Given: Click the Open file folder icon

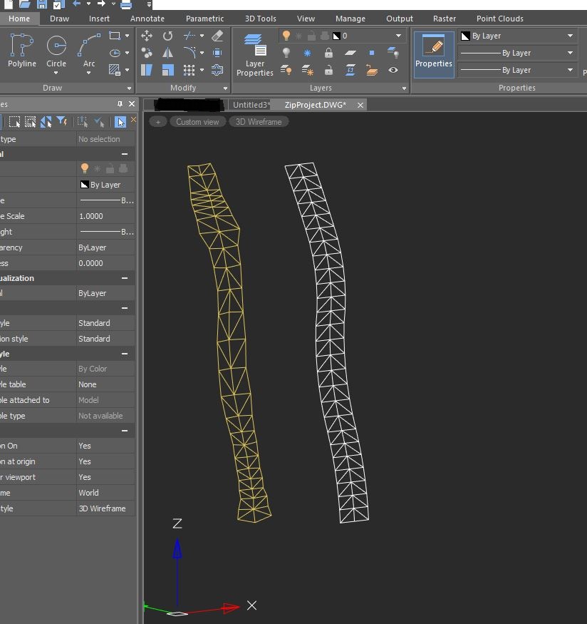Looking at the screenshot, I should (25, 4).
